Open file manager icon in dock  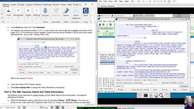(168, 95)
